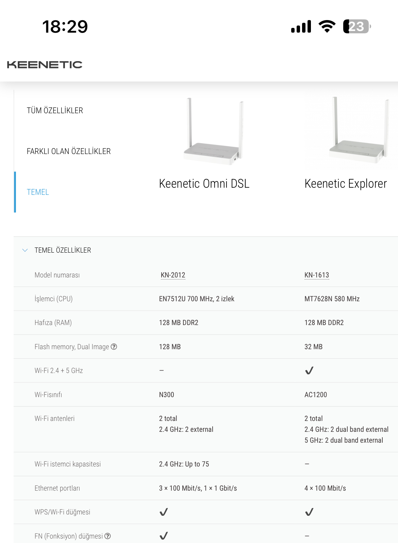This screenshot has height=543, width=398.
Task: Tap the Omni DSL checkmark for FN düğmesi
Action: (164, 536)
